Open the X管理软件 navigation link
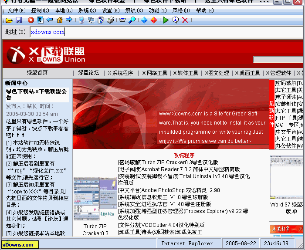 [x=278, y=73]
